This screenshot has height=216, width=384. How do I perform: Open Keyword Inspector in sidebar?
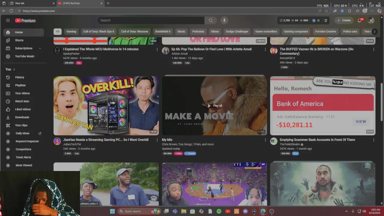(24, 141)
